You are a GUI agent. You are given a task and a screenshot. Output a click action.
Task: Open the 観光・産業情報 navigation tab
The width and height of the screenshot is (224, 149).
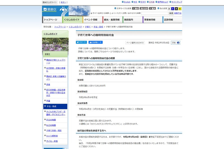pos(112,20)
